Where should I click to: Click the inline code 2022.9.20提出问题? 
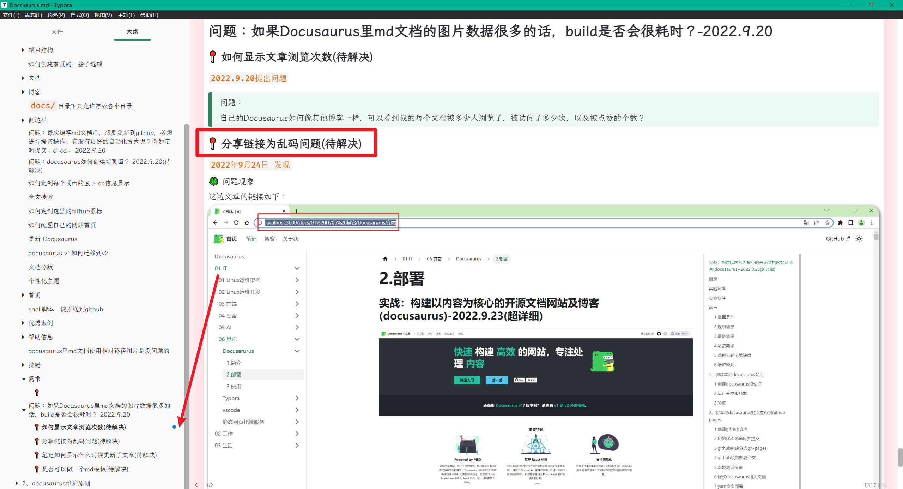point(249,78)
